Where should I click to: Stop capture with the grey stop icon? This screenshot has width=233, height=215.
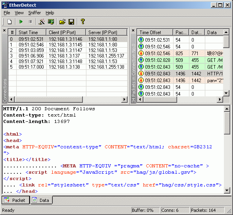pos(30,22)
